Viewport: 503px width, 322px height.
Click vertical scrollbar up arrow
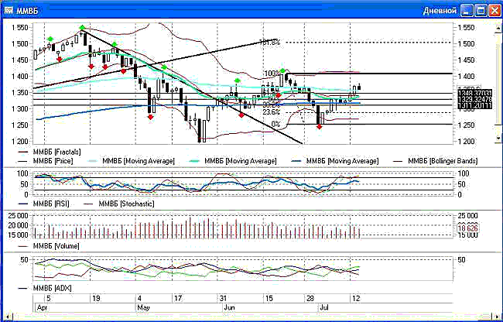[x=498, y=28]
